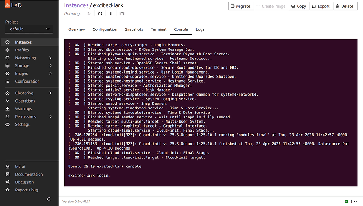Click the Create Image button
363x206 pixels.
tap(271, 6)
